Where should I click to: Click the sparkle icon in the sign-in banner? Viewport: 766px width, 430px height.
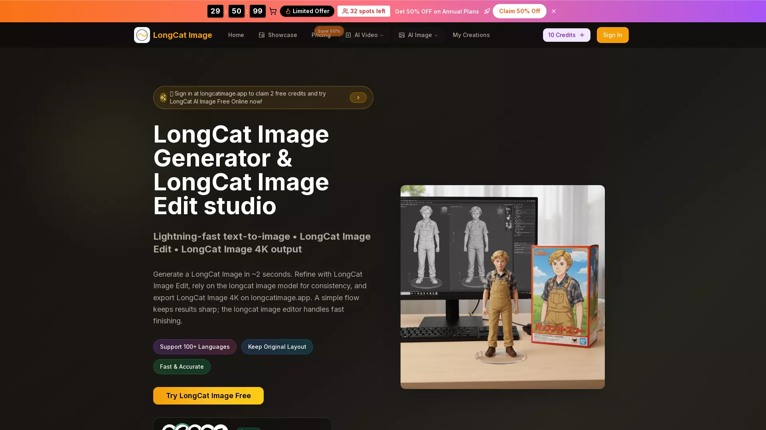click(x=163, y=98)
